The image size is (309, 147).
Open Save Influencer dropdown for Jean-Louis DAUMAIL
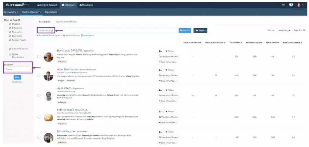[167, 62]
